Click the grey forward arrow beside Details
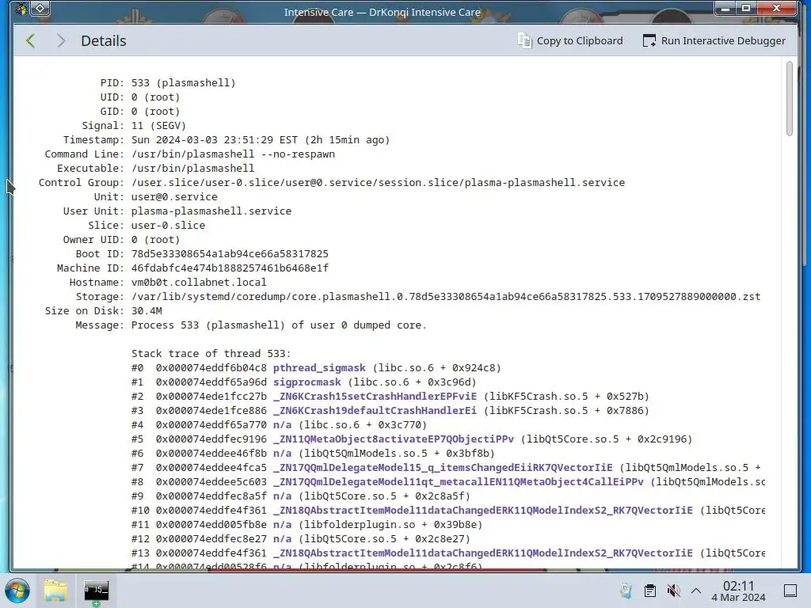 click(x=60, y=41)
